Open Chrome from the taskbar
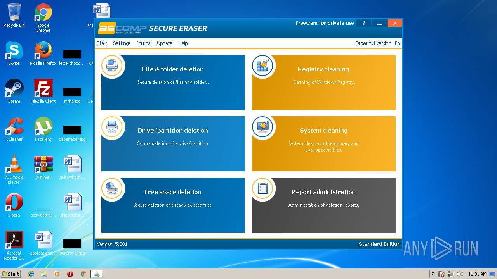497x279 pixels. pyautogui.click(x=83, y=274)
